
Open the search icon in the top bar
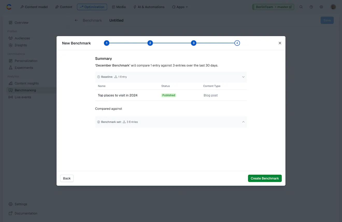pos(301,7)
